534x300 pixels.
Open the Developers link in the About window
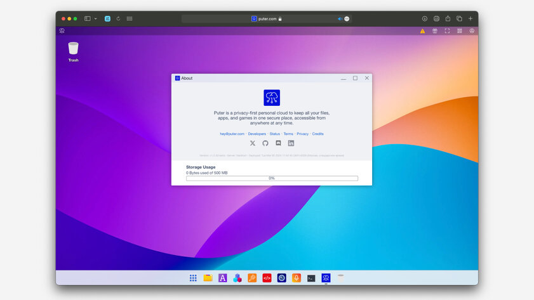tap(257, 134)
